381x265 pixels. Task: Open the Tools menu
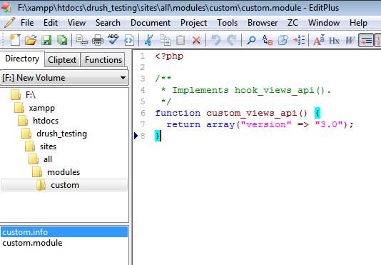[x=227, y=23]
